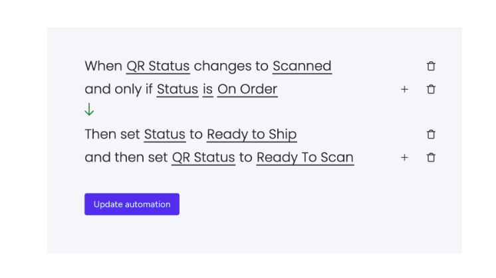Viewport: 496px width, 278px height.
Task: Delete the 'Then set Status' action
Action: (x=431, y=135)
